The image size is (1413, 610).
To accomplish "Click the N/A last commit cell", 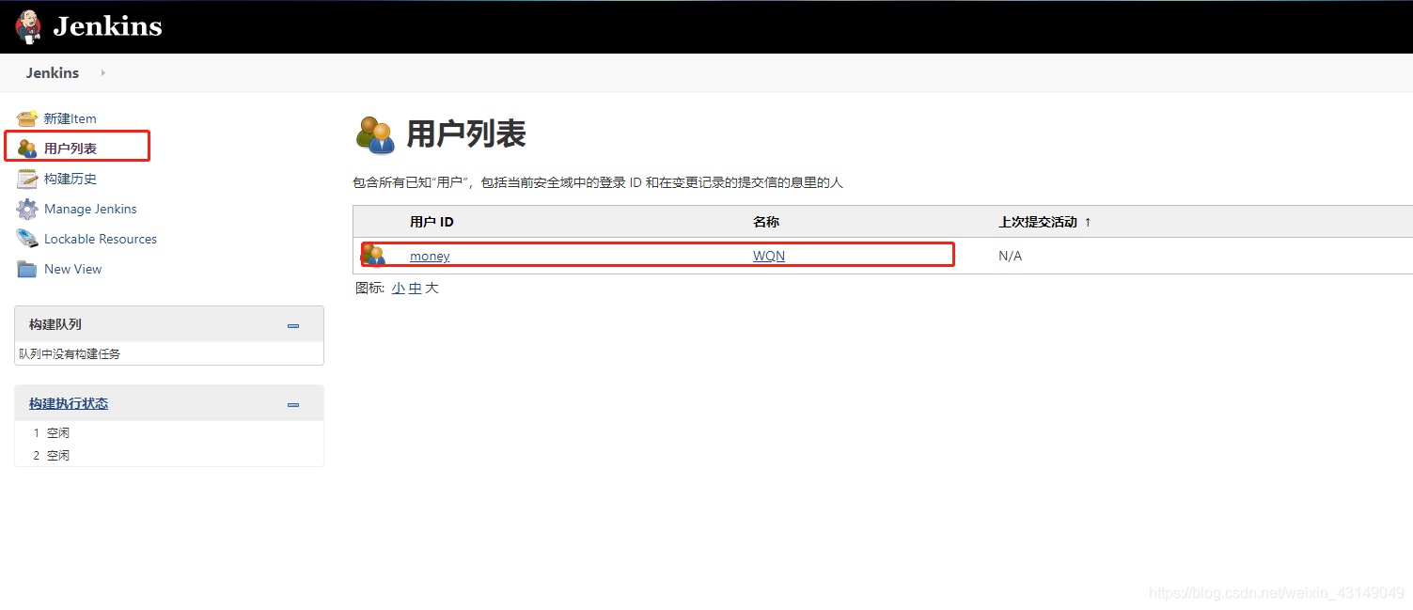I will 1010,256.
